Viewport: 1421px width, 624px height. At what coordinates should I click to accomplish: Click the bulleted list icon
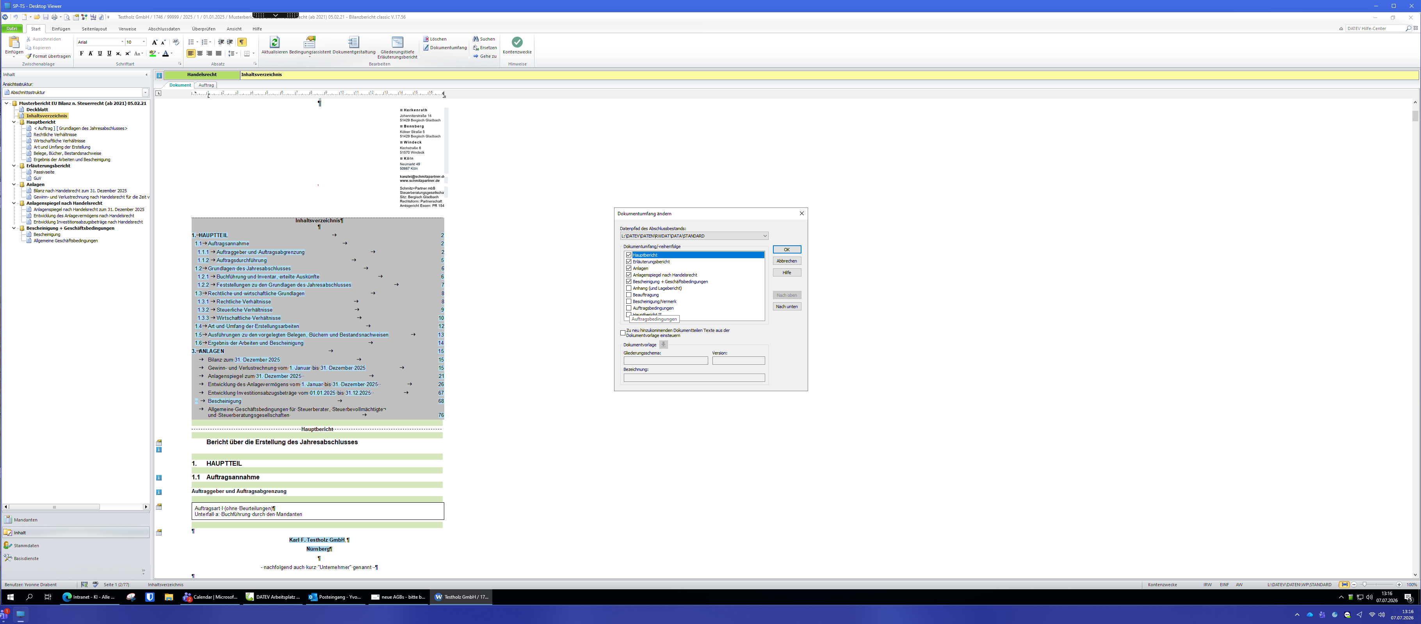pos(191,43)
